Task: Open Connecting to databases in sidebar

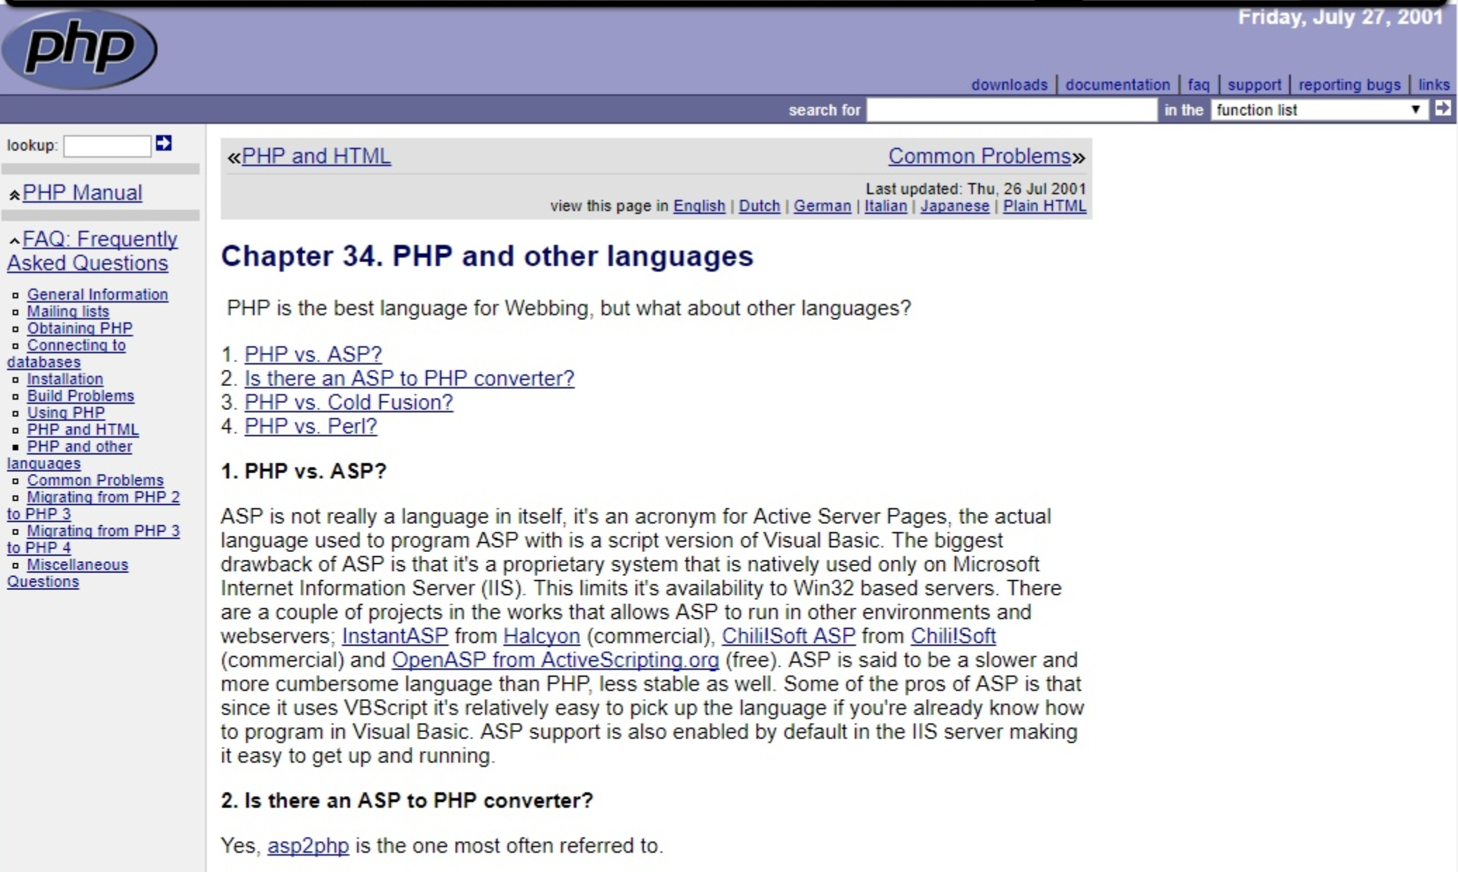Action: coord(66,354)
